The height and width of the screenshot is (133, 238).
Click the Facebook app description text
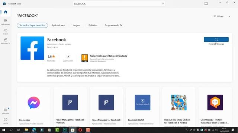[x=84, y=73]
